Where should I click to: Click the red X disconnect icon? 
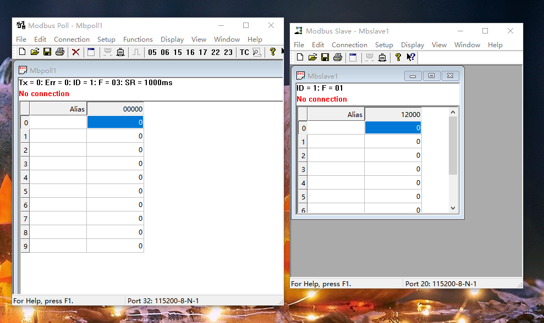pyautogui.click(x=76, y=52)
